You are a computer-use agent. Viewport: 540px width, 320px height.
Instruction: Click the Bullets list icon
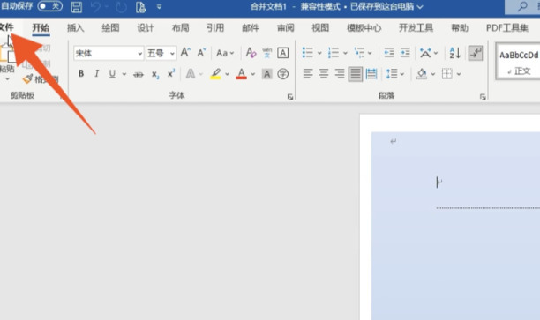click(308, 53)
